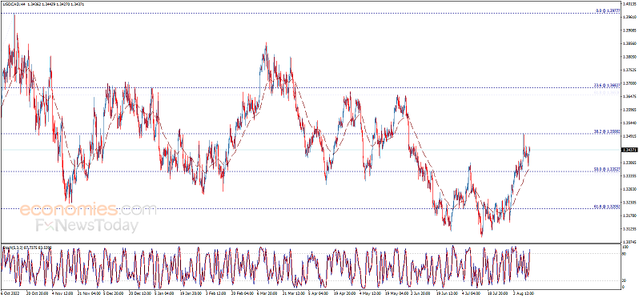Select the 38.2 Fibonacci retracement label
This screenshot has height=298, width=639.
click(606, 131)
